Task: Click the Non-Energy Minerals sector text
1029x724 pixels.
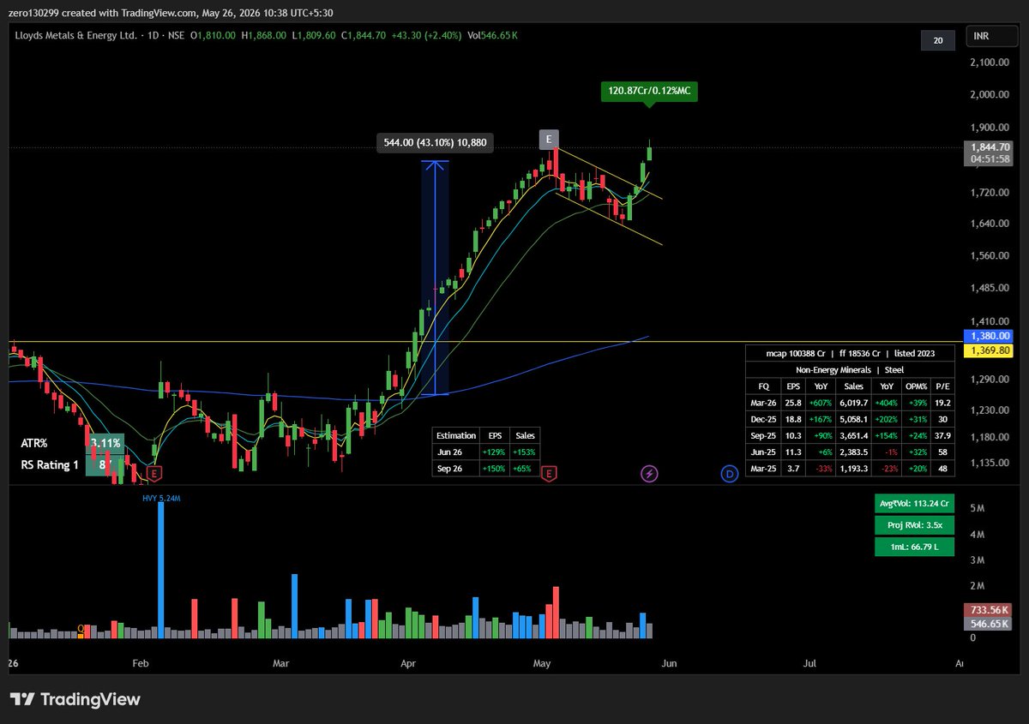Action: 832,370
